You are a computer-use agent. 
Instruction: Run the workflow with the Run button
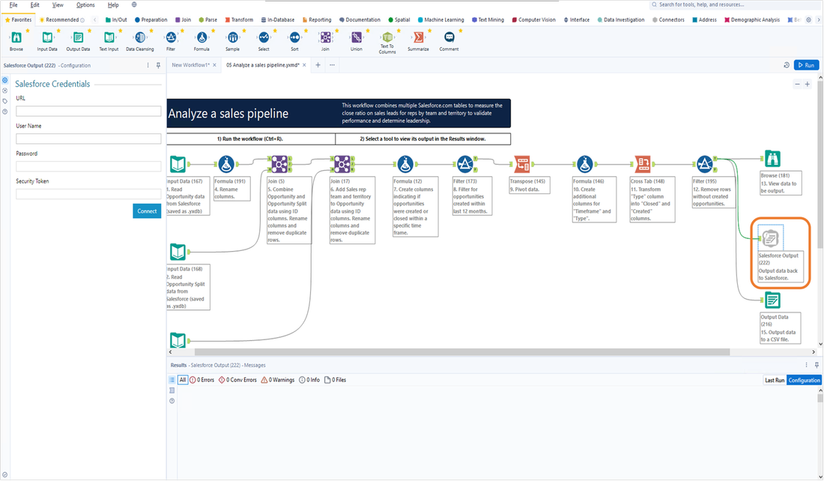805,64
